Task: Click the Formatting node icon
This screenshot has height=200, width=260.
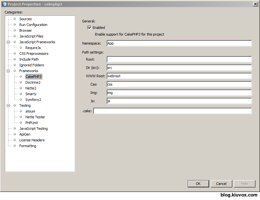Action: [14, 146]
